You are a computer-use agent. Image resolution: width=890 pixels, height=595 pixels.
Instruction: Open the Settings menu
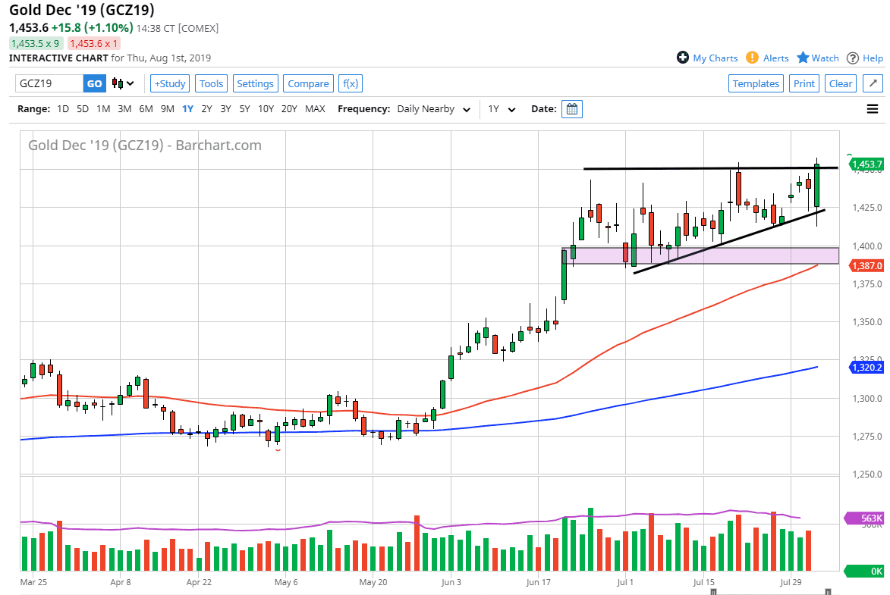click(x=255, y=83)
